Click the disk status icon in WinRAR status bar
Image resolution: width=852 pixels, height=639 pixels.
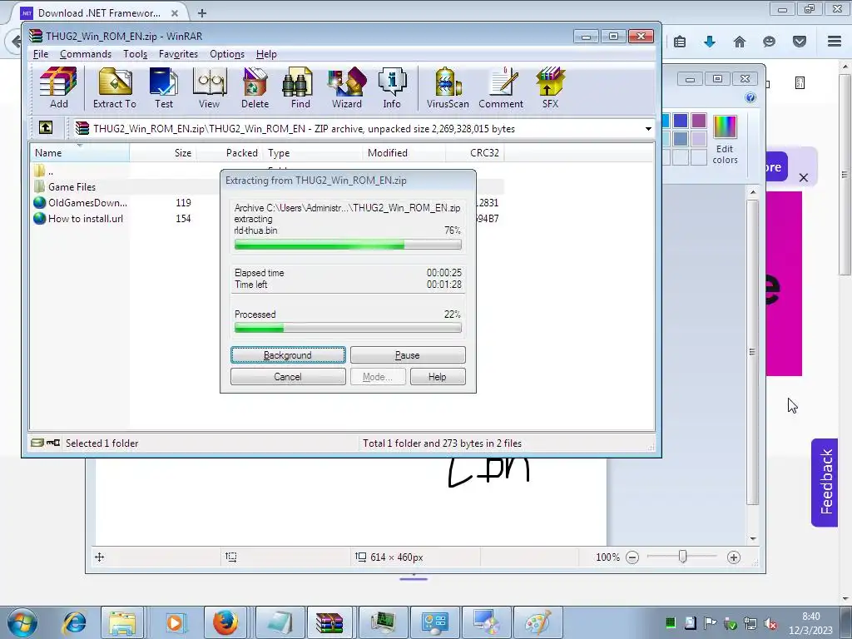[x=37, y=443]
